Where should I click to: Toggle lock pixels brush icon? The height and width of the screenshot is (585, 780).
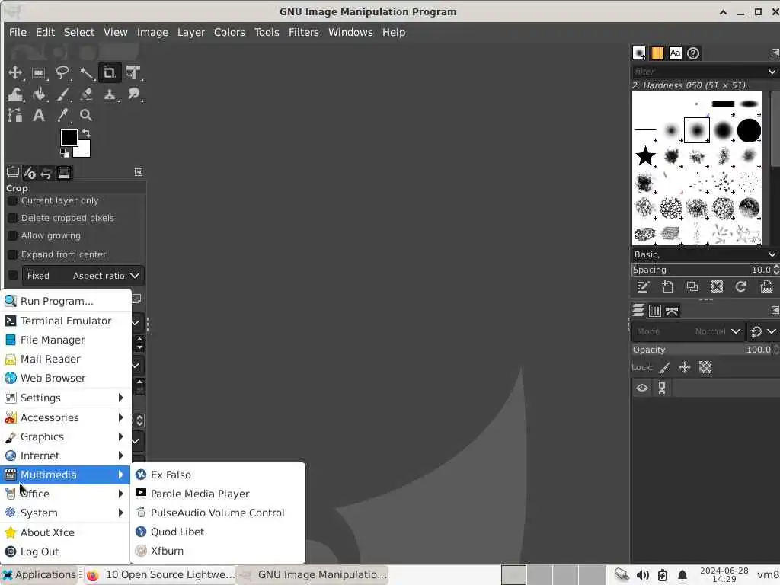click(664, 368)
